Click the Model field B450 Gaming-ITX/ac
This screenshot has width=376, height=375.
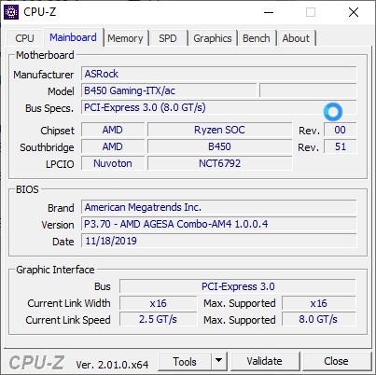(x=169, y=90)
